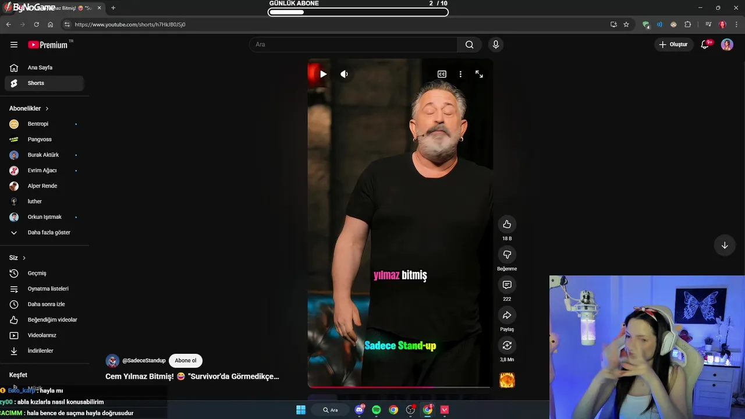Screen dimensions: 745x419
Task: Close the current YouTube tab
Action: (x=99, y=8)
